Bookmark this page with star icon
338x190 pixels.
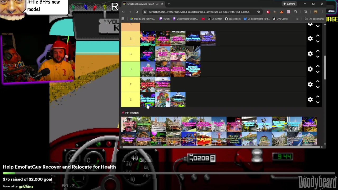coord(259,12)
